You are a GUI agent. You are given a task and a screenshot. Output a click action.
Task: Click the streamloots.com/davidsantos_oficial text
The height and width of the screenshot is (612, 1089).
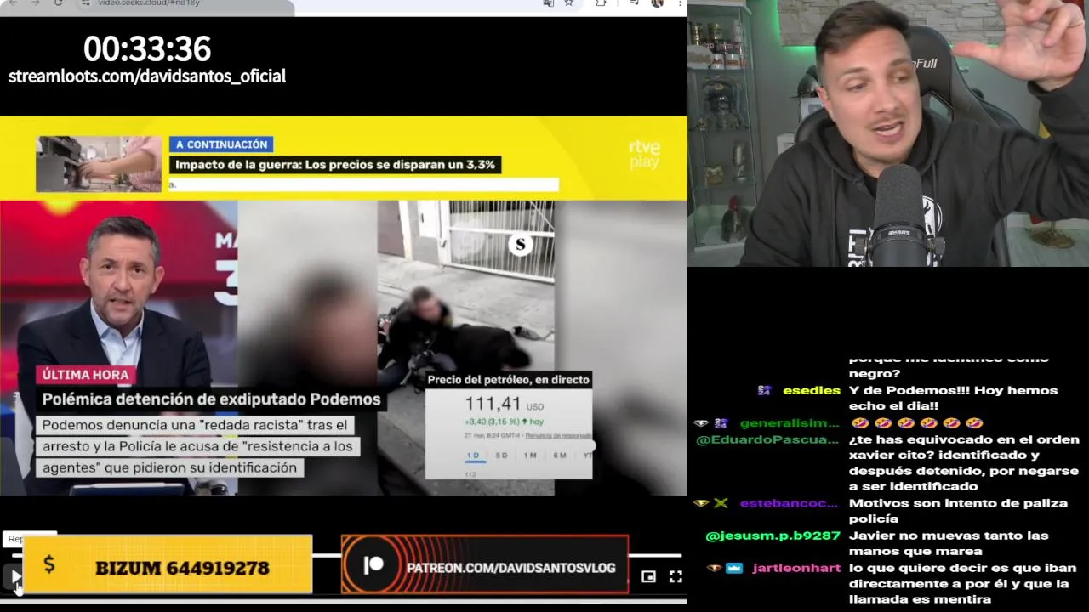(147, 76)
